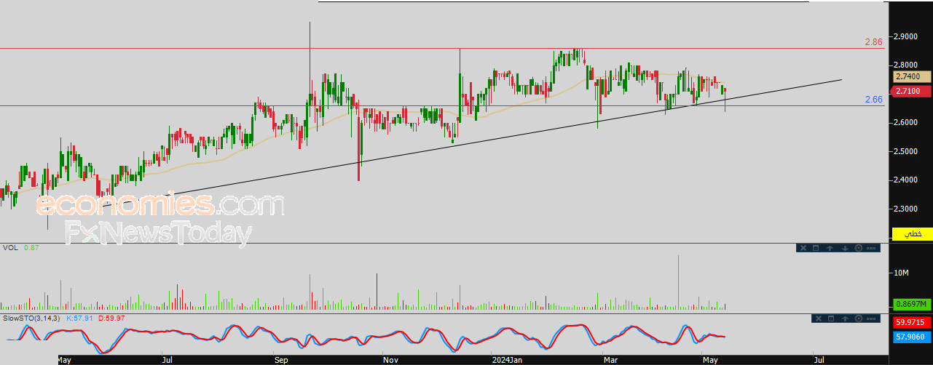Image resolution: width=933 pixels, height=365 pixels.
Task: Move the VOL panel down
Action: click(845, 248)
